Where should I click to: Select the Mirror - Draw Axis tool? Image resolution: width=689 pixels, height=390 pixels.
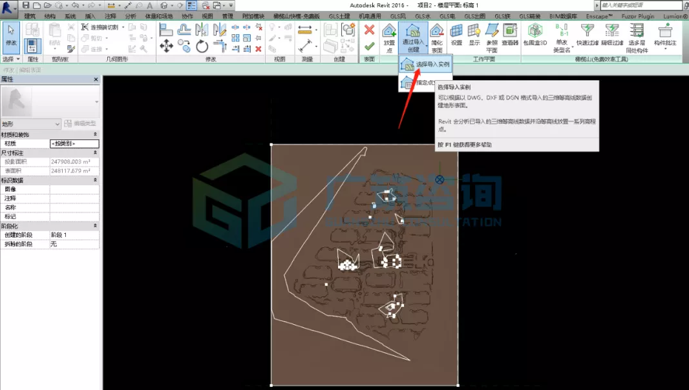[x=220, y=30]
